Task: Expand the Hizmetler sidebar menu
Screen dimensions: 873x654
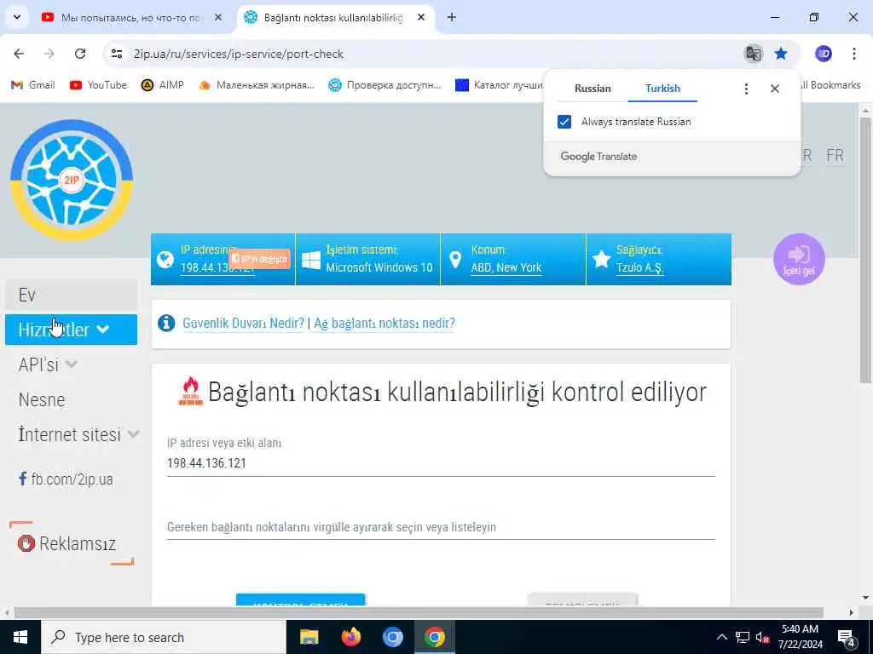Action: [72, 330]
